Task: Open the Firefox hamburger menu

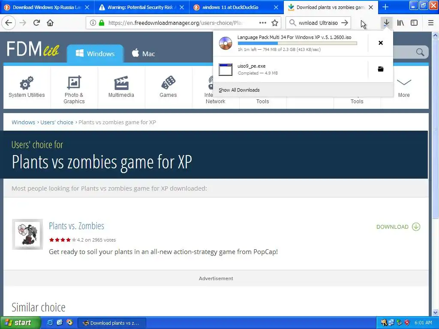Action: (430, 23)
